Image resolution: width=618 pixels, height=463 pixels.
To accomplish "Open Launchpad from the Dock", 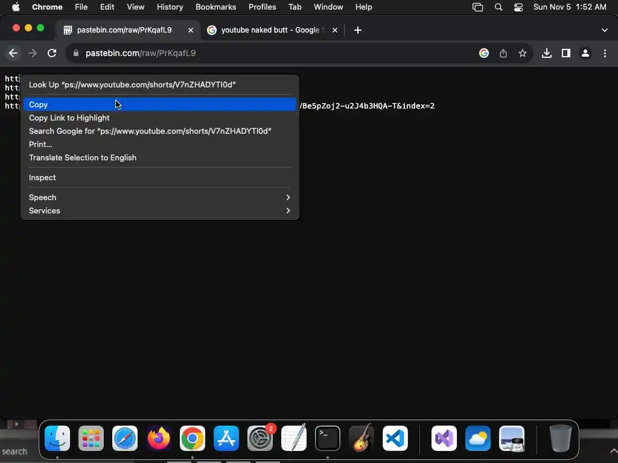I will pyautogui.click(x=91, y=438).
